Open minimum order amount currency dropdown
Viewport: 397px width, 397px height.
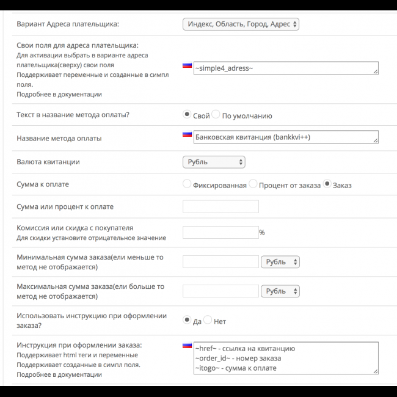[280, 262]
